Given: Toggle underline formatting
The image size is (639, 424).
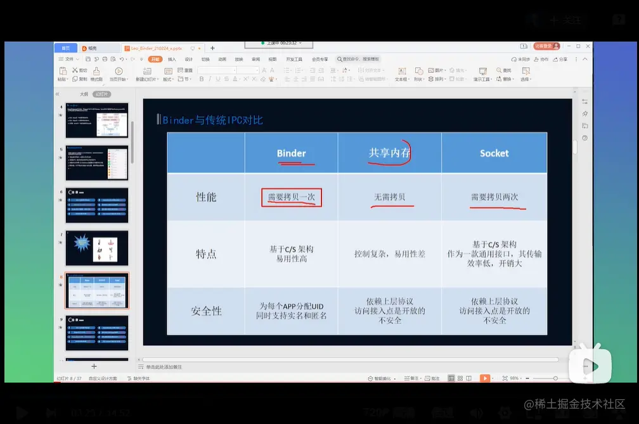Looking at the screenshot, I should [217, 79].
